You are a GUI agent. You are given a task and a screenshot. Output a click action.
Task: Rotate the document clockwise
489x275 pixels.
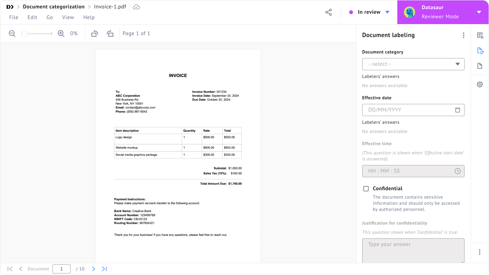(110, 34)
